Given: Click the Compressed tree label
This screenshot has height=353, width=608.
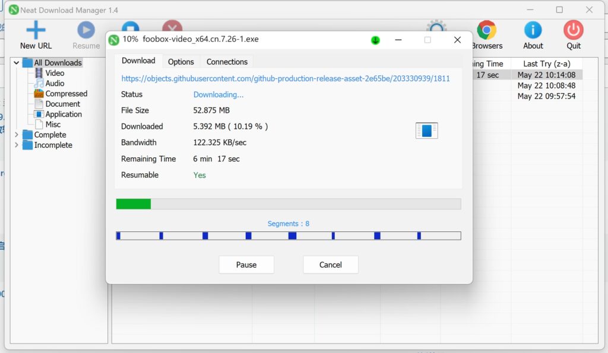Looking at the screenshot, I should click(x=66, y=93).
